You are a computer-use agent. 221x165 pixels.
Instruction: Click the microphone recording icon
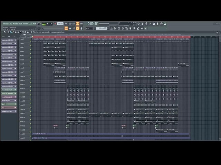pyautogui.click(x=146, y=24)
